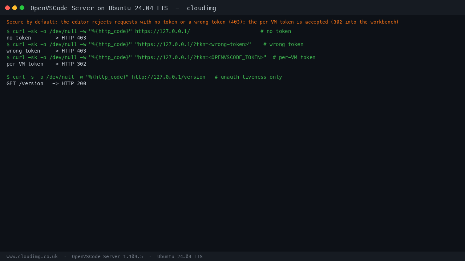Click 'www.cloudimg.co.uk' in the footer

click(32, 256)
